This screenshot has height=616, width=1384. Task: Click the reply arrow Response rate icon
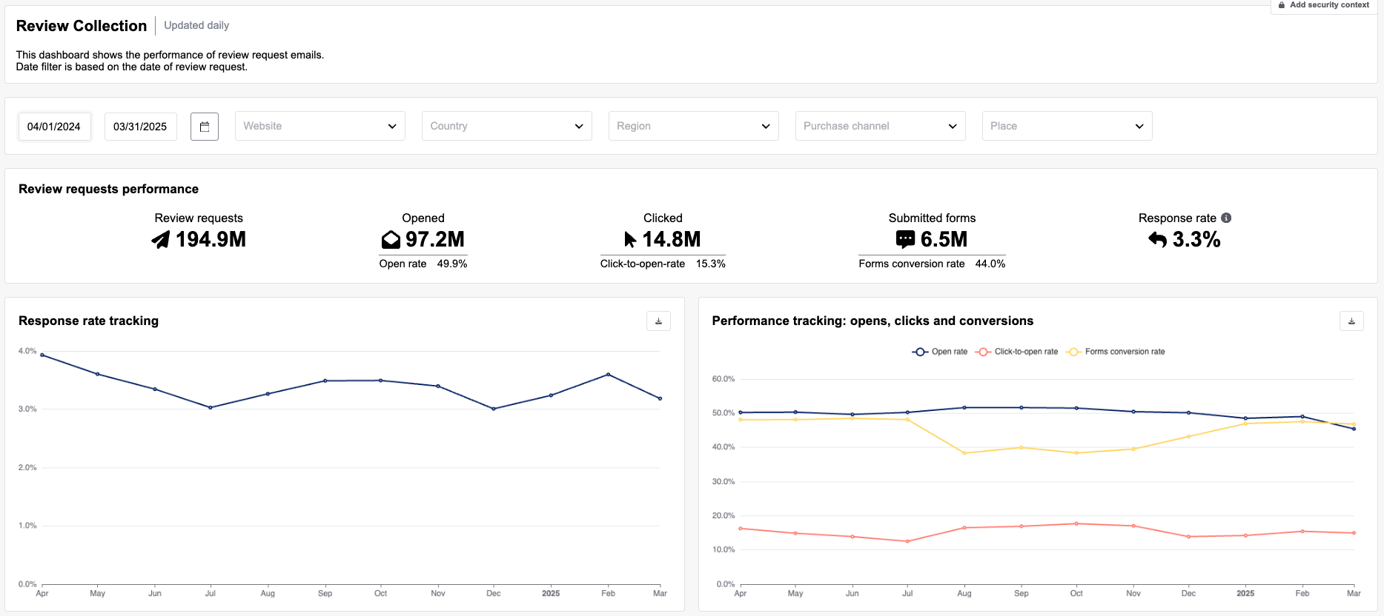tap(1157, 240)
